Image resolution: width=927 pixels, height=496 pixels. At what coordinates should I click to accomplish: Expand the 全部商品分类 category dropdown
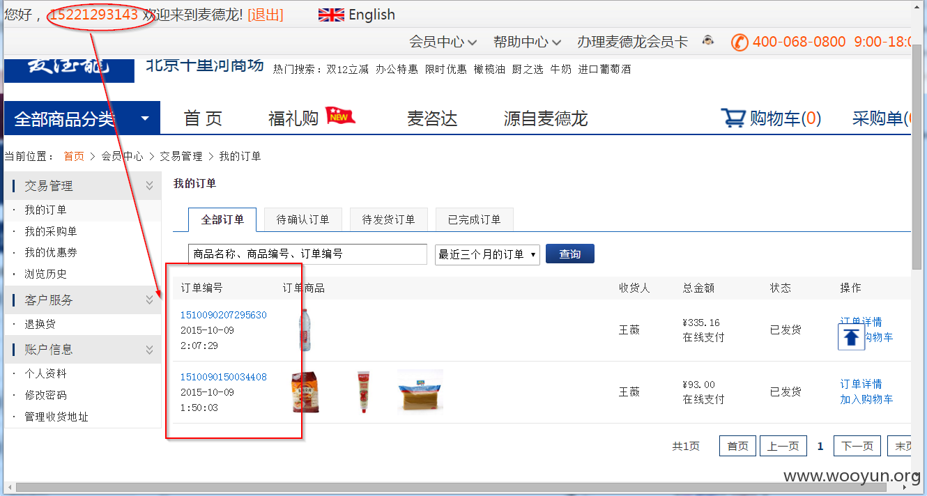[82, 118]
